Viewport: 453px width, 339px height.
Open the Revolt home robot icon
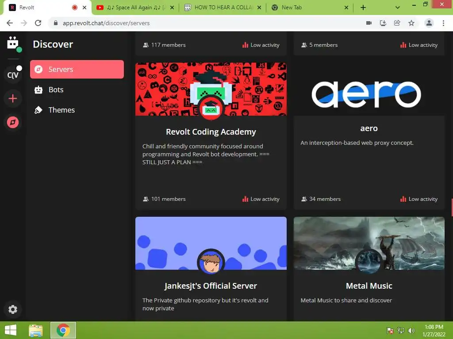13,43
